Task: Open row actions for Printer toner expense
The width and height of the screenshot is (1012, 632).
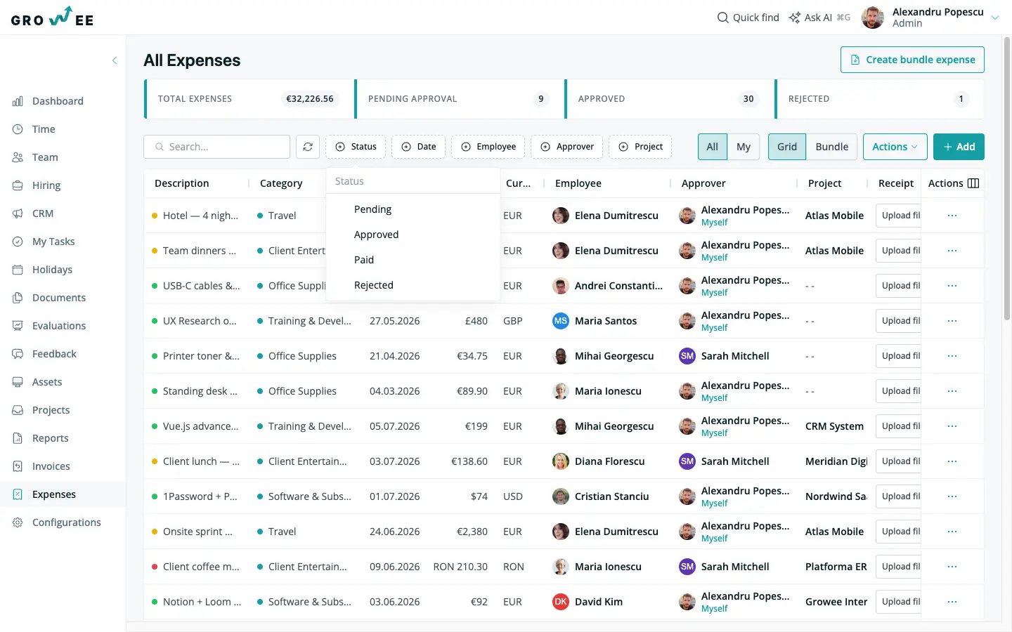Action: [952, 356]
